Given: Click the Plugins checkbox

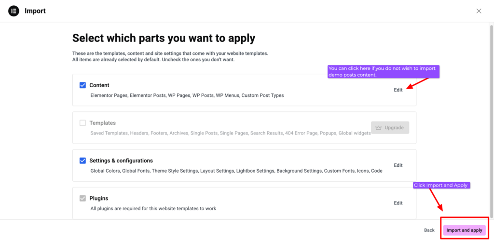Looking at the screenshot, I should pyautogui.click(x=82, y=198).
